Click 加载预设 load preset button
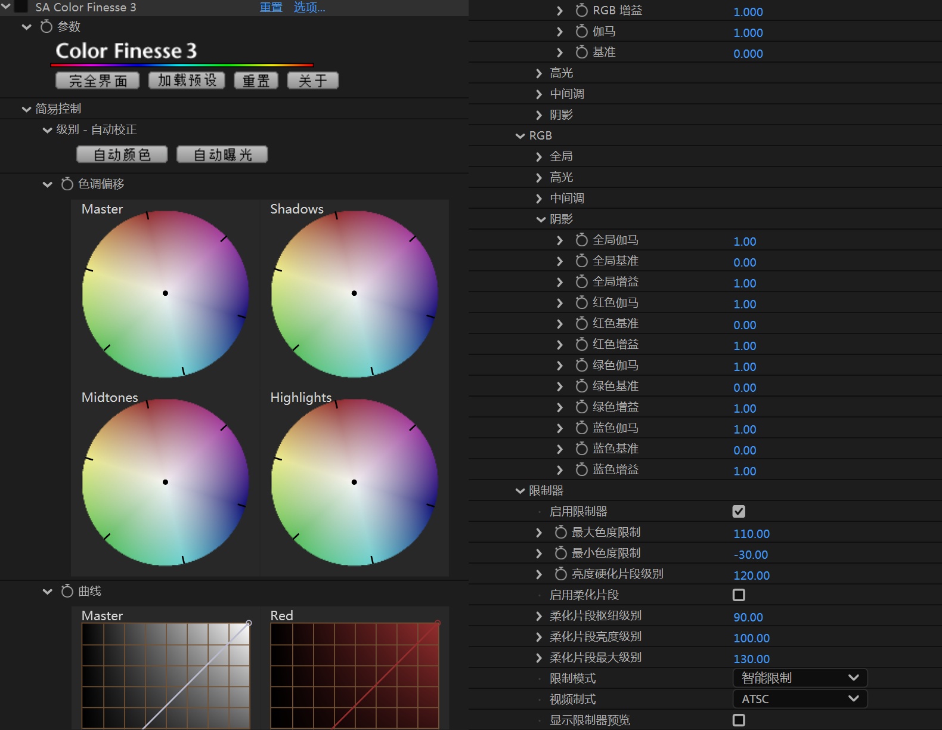This screenshot has height=730, width=942. pyautogui.click(x=187, y=81)
